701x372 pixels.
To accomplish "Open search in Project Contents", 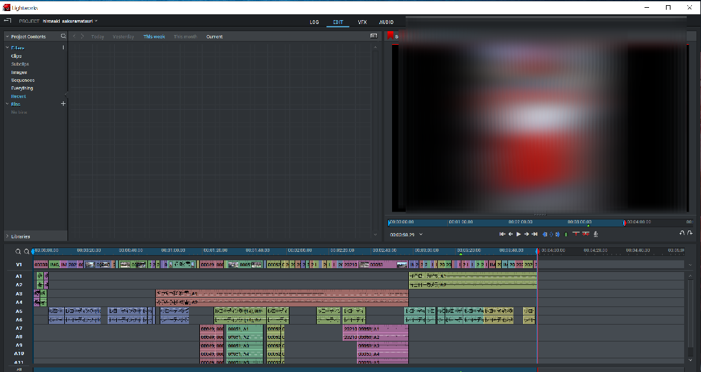I will tap(63, 36).
